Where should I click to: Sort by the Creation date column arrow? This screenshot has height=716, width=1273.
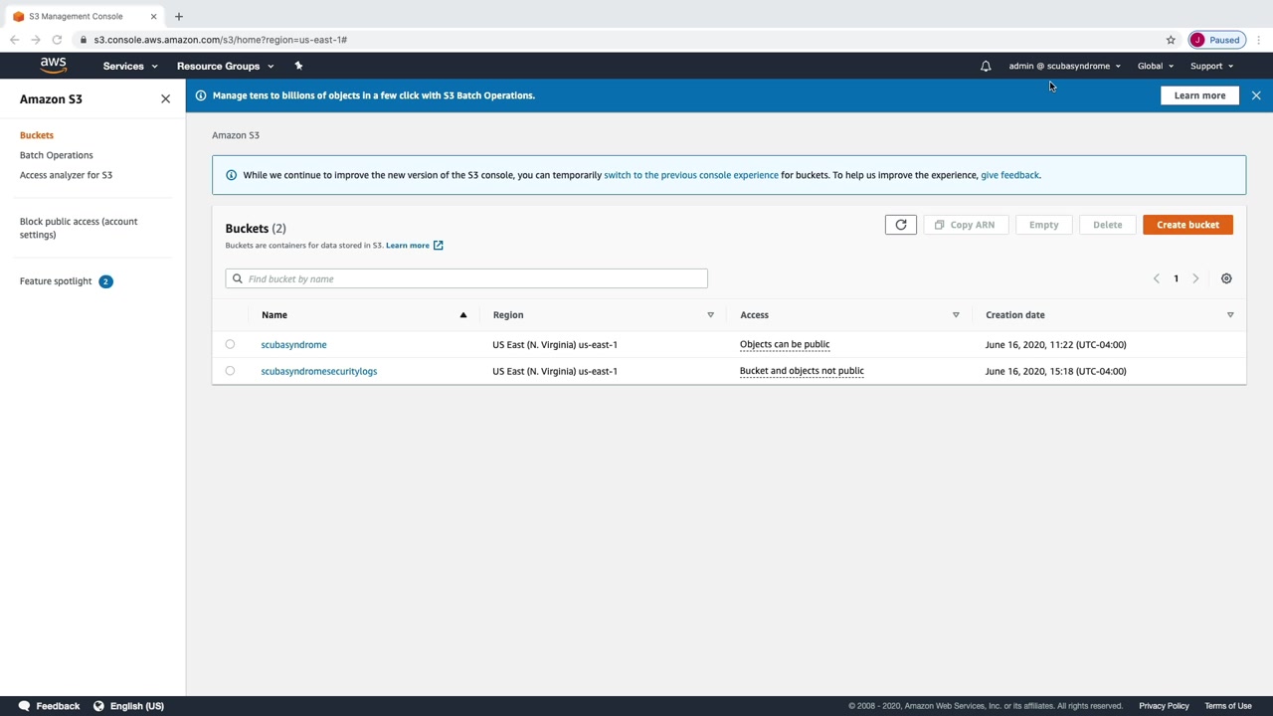pos(1230,315)
